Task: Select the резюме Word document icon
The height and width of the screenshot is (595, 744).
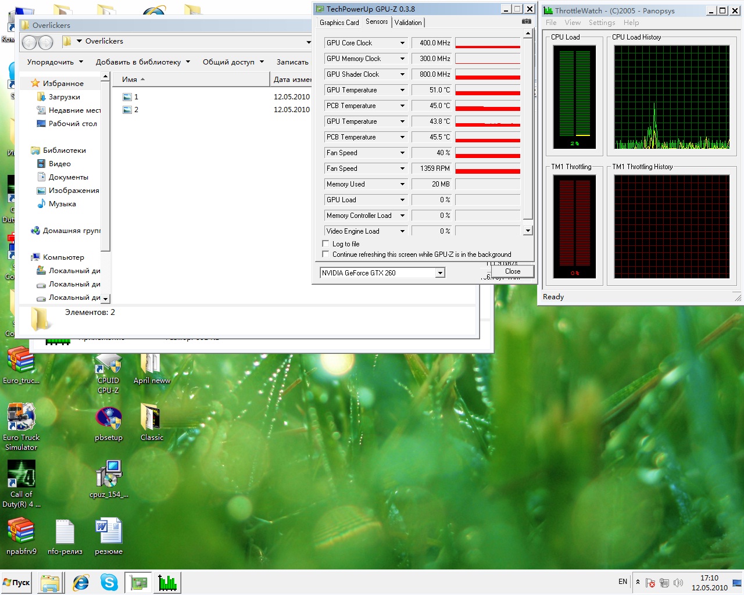Action: click(109, 537)
